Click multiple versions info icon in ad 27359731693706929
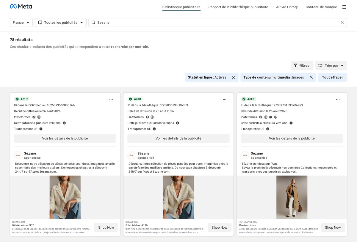The image size is (357, 242). pyautogui.click(x=291, y=123)
